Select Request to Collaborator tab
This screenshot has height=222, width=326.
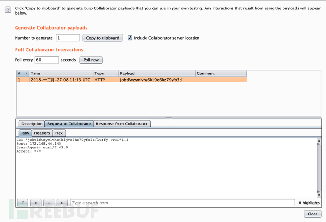pos(69,124)
